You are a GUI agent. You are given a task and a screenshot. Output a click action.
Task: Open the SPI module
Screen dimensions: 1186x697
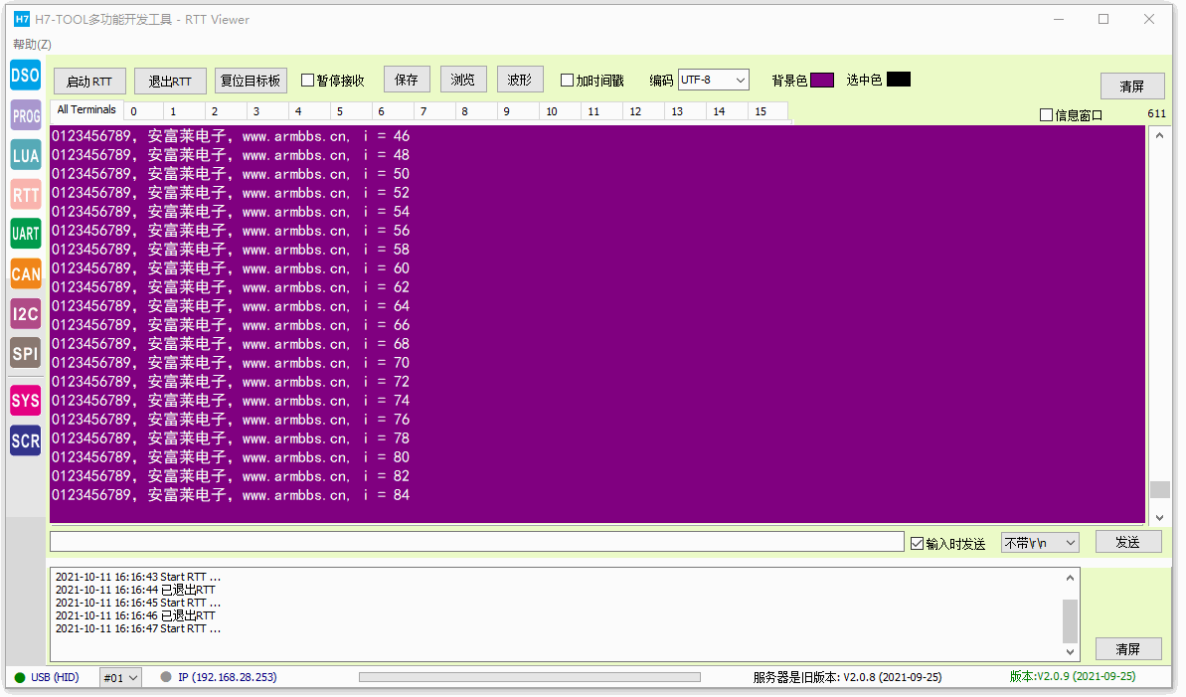[x=25, y=353]
